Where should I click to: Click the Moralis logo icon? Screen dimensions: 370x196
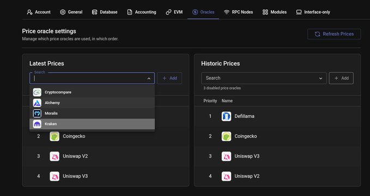37,113
